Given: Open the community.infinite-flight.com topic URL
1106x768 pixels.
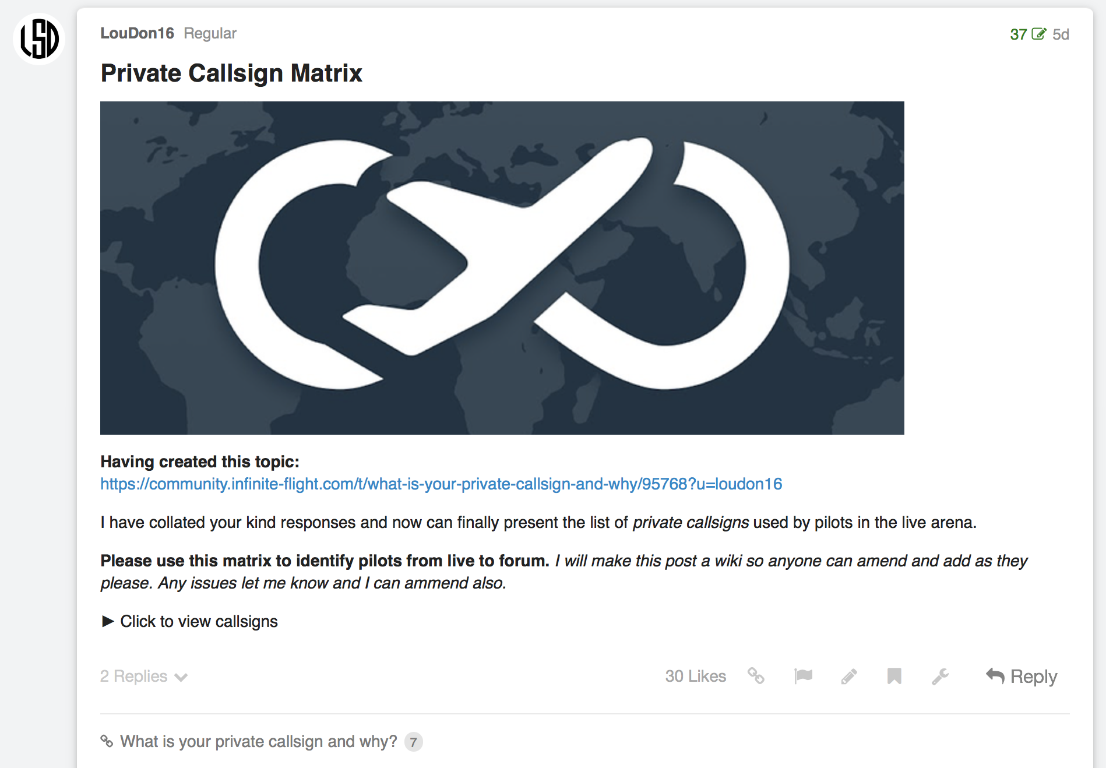Looking at the screenshot, I should click(441, 484).
